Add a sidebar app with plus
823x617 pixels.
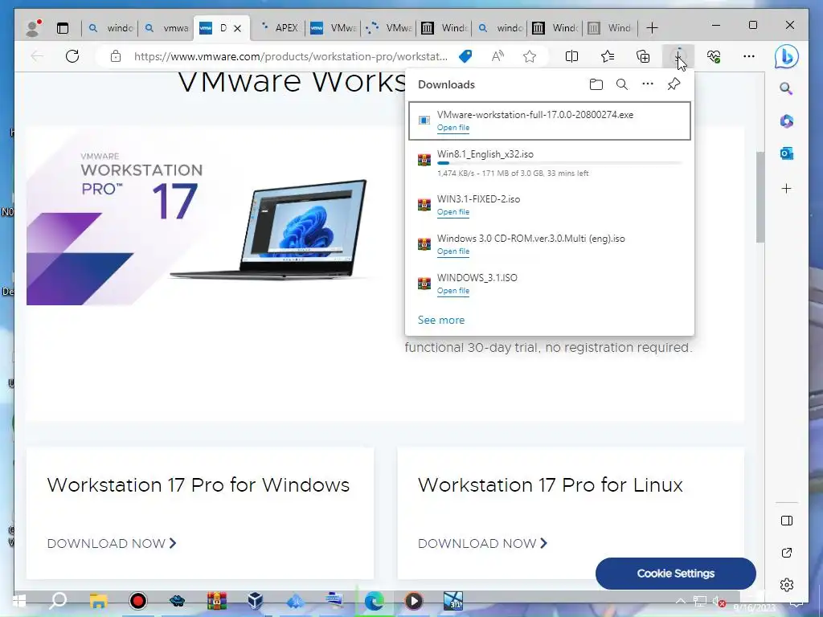[786, 188]
